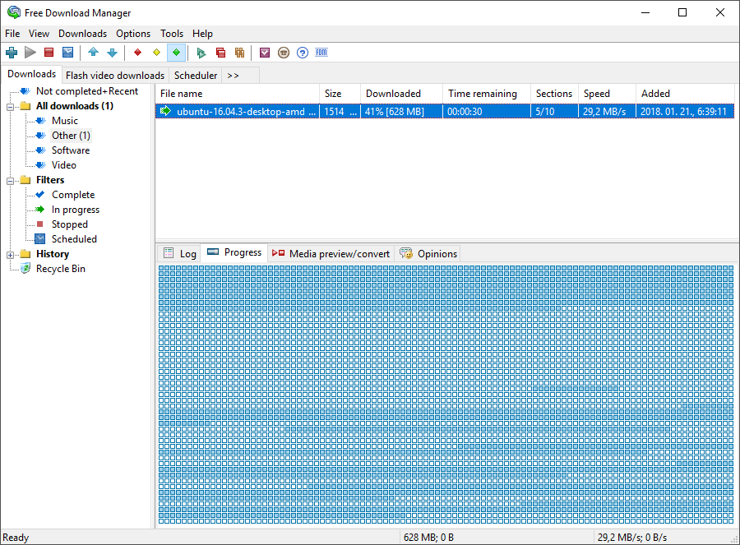Select the ubuntu-16.04.3-desktop download row

click(x=247, y=111)
